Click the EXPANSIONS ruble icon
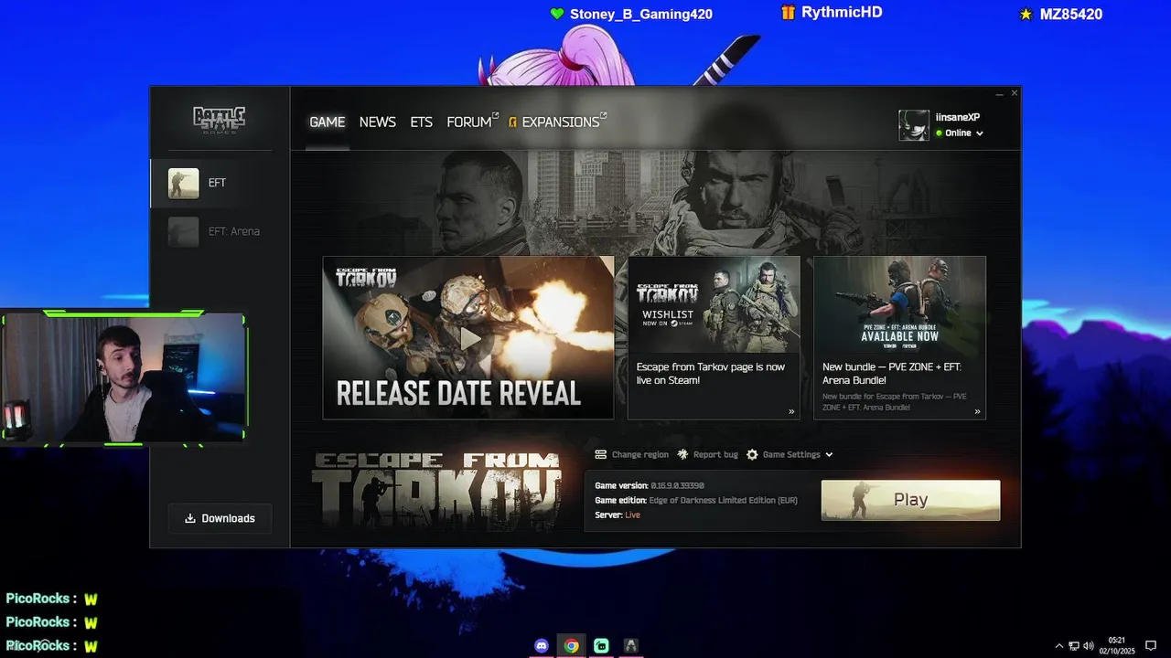The image size is (1171, 658). (513, 122)
